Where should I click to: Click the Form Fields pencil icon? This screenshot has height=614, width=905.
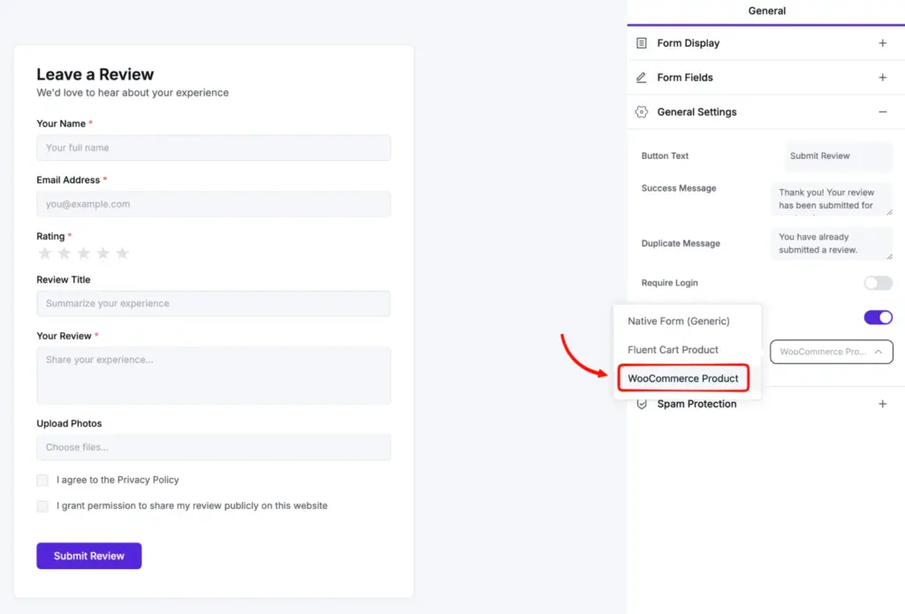[642, 78]
